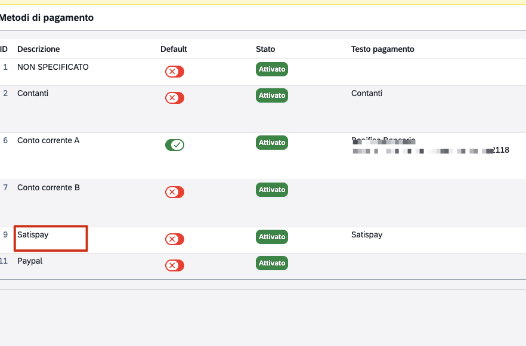Image resolution: width=526 pixels, height=346 pixels.
Task: Select Satispay description cell
Action: [33, 235]
